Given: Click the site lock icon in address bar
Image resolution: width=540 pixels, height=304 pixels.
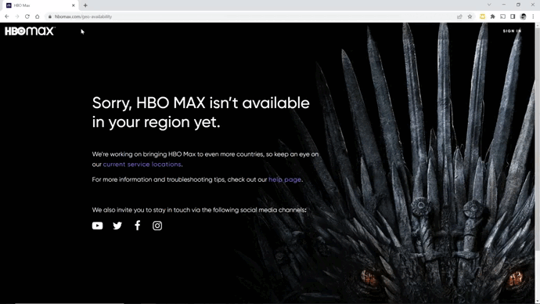Looking at the screenshot, I should pos(50,16).
